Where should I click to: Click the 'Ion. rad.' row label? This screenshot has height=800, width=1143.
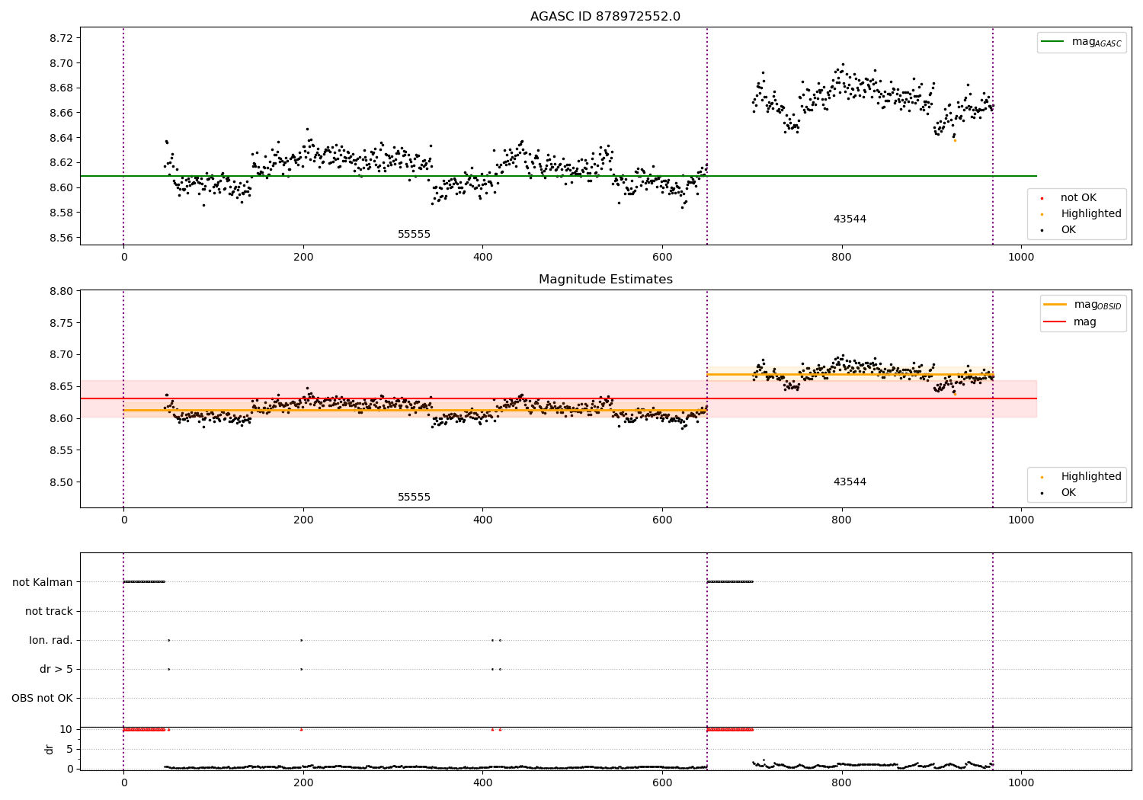(x=51, y=641)
